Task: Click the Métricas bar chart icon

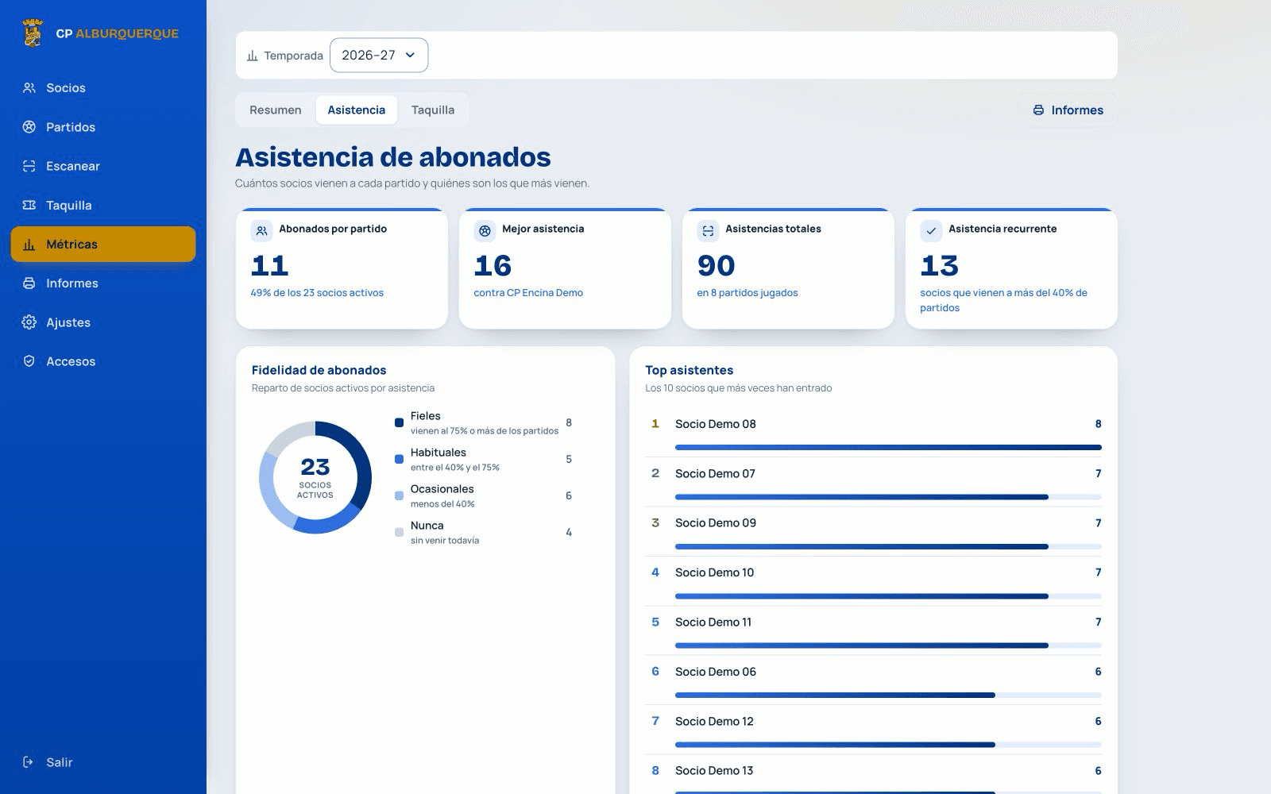Action: 29,245
